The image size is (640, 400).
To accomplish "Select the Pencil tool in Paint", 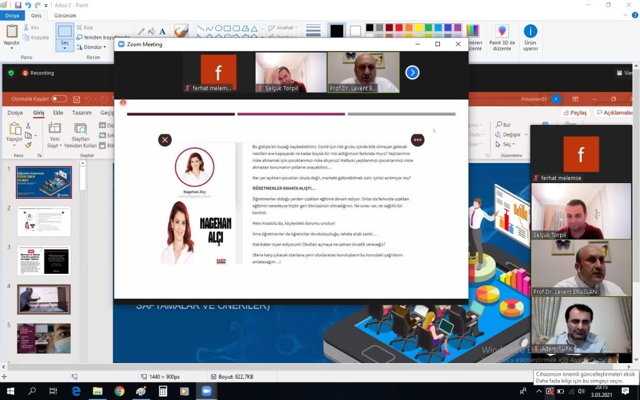I will 141,31.
